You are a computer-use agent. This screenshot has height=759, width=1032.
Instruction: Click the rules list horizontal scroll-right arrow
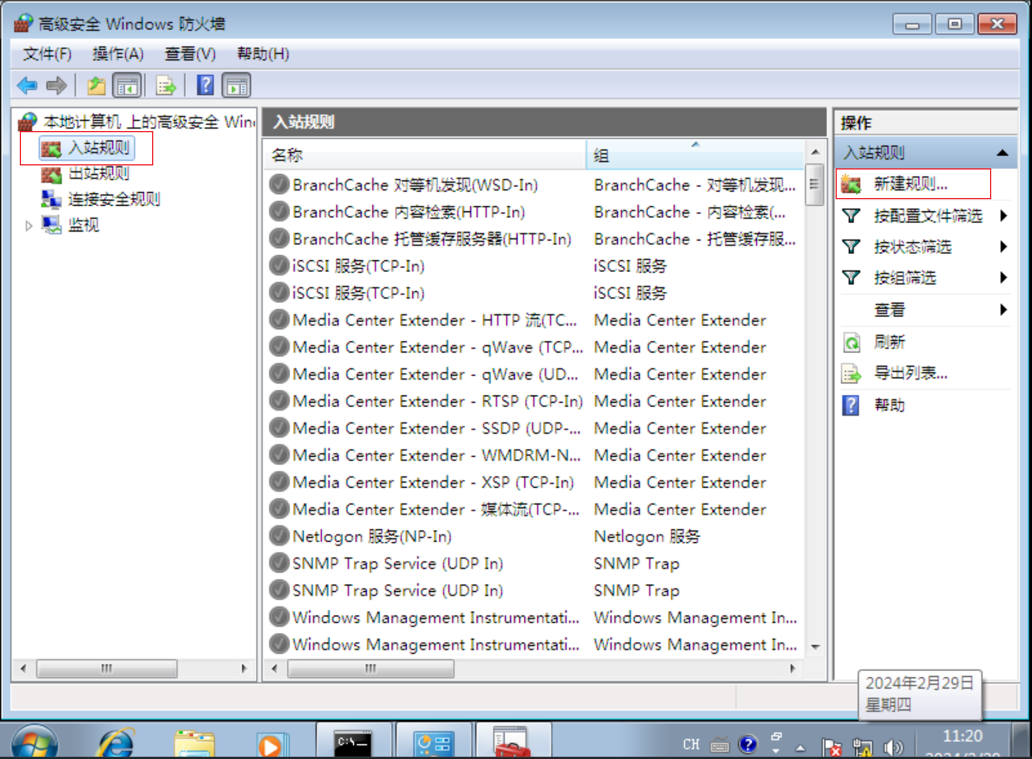pyautogui.click(x=793, y=669)
